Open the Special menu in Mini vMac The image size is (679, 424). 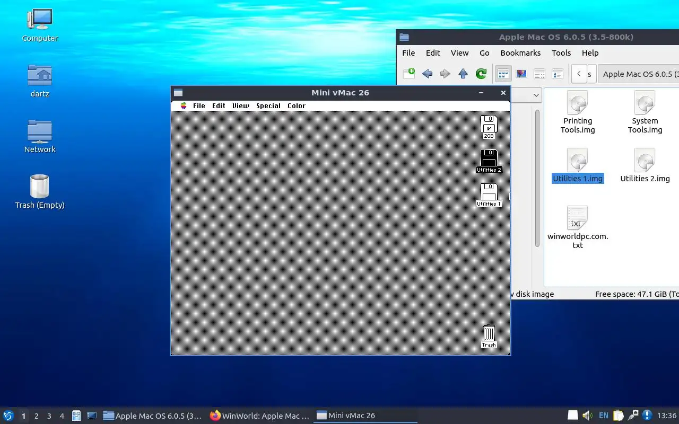coord(268,105)
